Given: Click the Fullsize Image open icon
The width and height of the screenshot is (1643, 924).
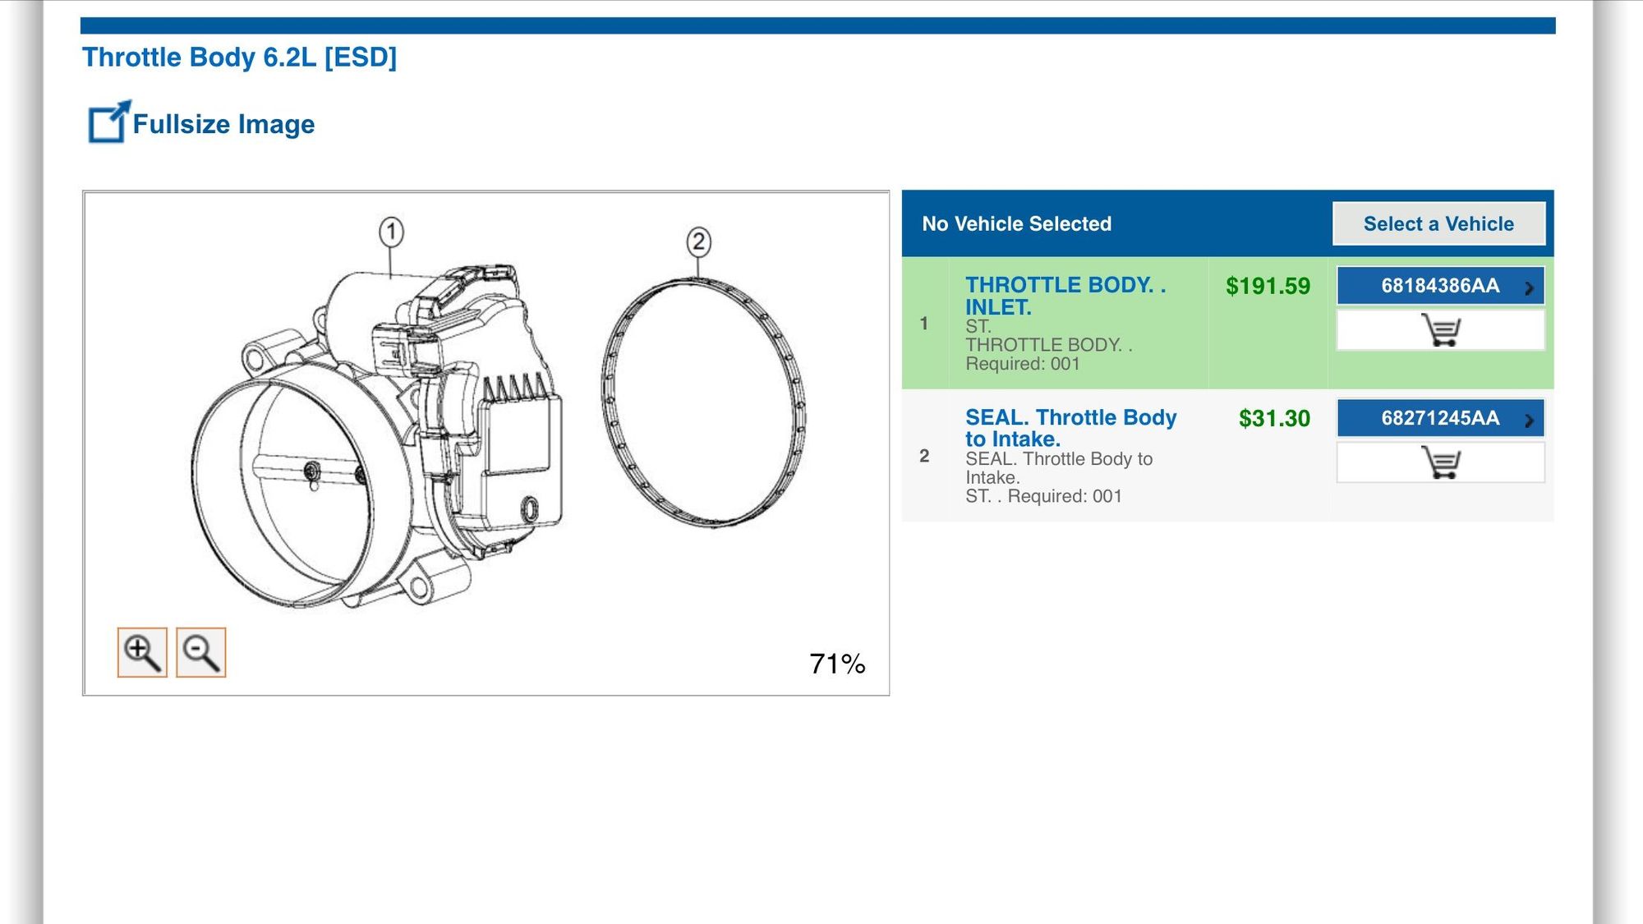Looking at the screenshot, I should pos(108,123).
